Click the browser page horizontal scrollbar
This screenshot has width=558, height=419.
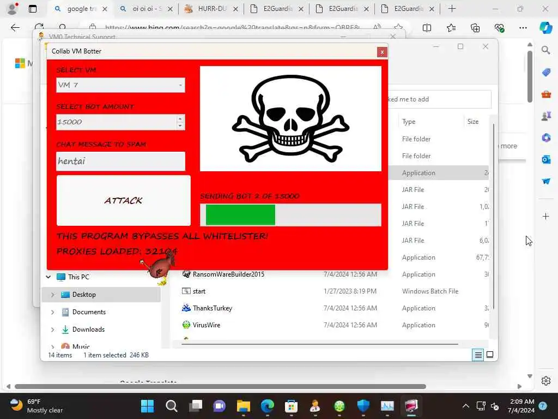220,387
